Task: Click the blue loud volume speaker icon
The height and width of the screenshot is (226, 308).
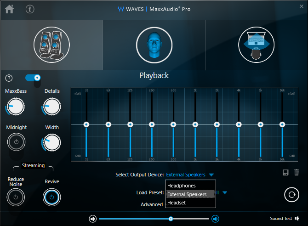Action: [215, 219]
